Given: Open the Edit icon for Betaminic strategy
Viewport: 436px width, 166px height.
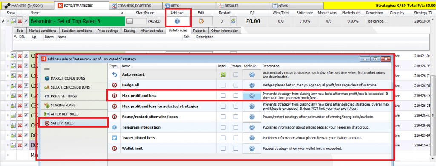Looking at the screenshot, I should [x=201, y=21].
